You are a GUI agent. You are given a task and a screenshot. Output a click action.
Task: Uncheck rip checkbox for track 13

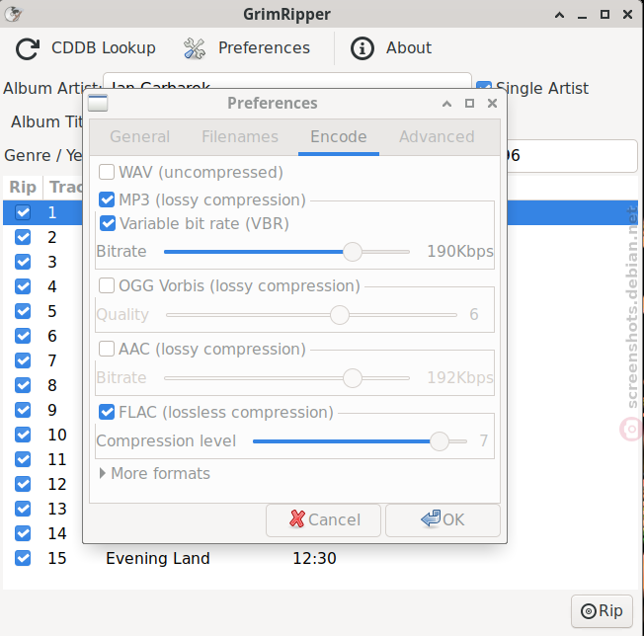[x=23, y=509]
